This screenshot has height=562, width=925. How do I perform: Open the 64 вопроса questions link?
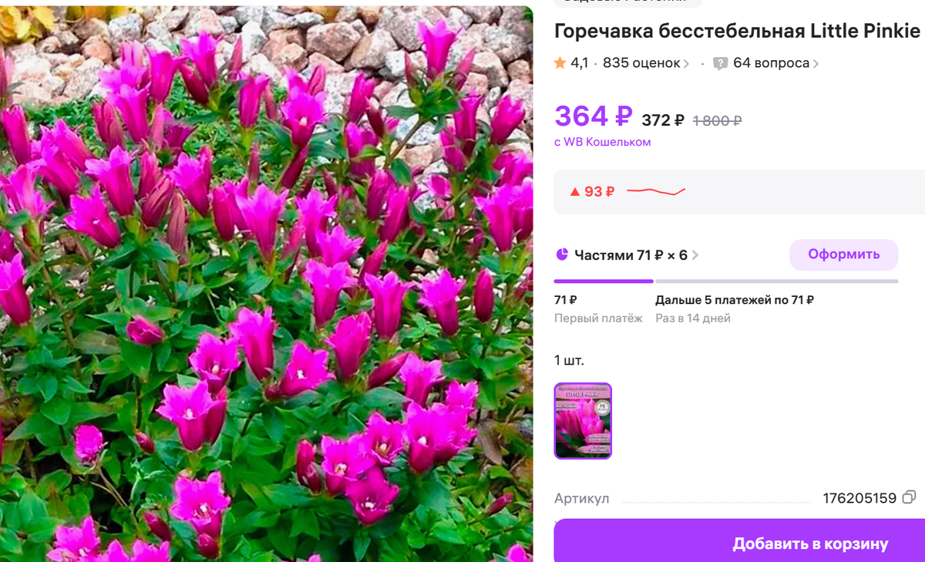(771, 63)
